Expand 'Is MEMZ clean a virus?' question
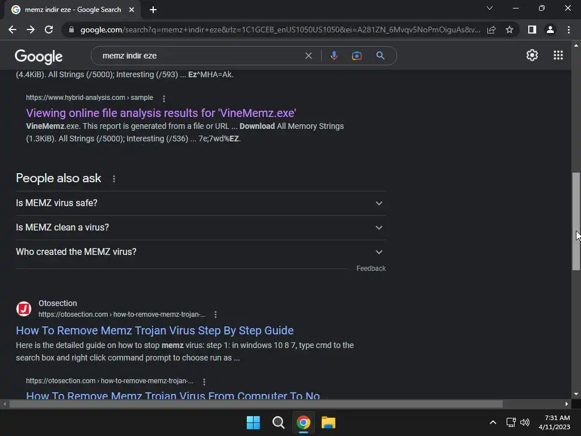581x436 pixels. (x=200, y=228)
